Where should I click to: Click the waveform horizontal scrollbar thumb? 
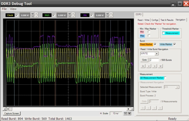coord(11,109)
